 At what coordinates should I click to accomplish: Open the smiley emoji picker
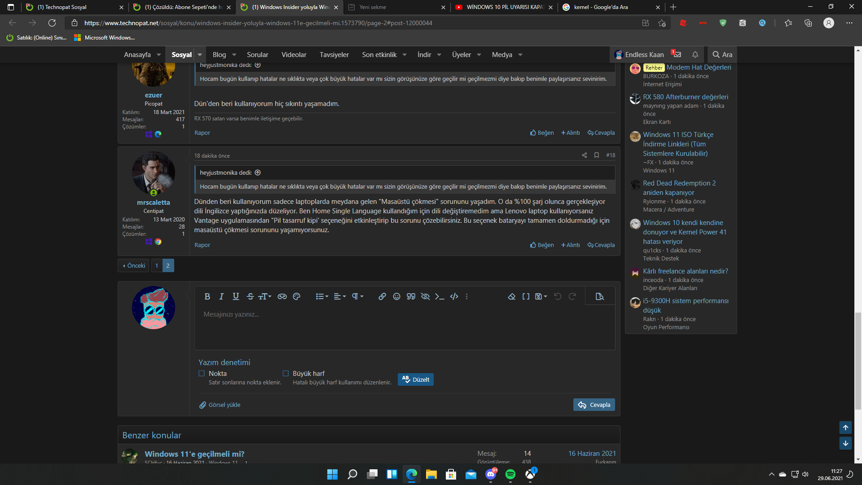[396, 296]
